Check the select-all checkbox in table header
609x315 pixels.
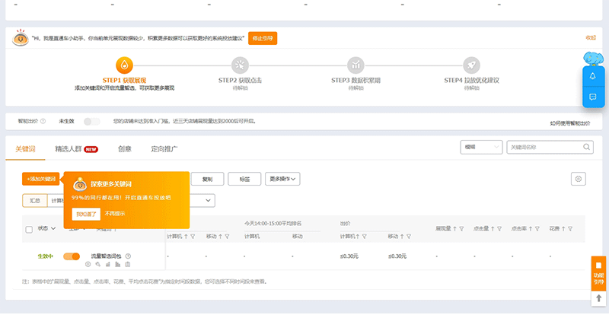(x=29, y=228)
